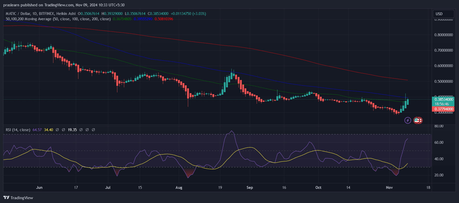Click the Aug label on time axis
Image resolution: width=459 pixels, height=203 pixels.
[179, 188]
